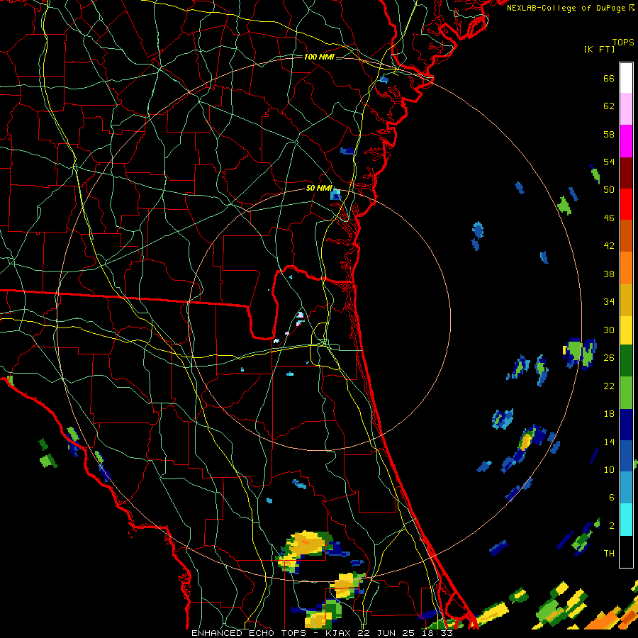The image size is (638, 638).
Task: Click the 50 NMI range ring label
Action: [319, 188]
